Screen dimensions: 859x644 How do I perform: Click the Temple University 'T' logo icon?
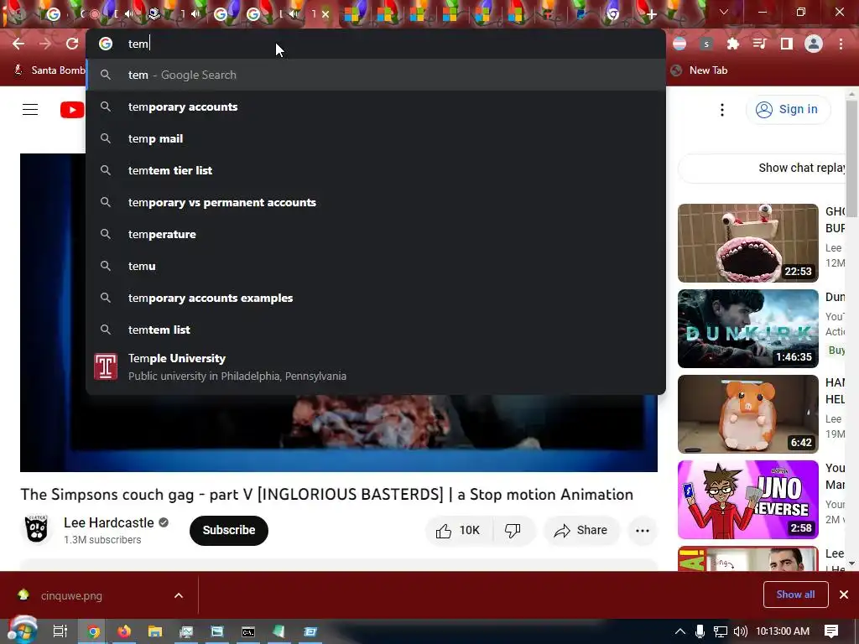pos(105,367)
